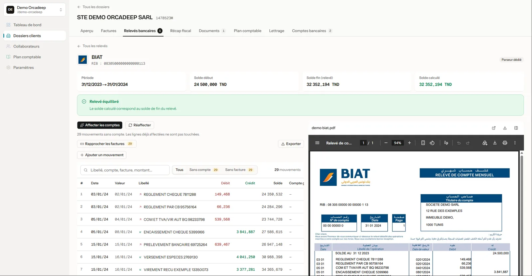Click the Solde column header
Image resolution: width=532 pixels, height=276 pixels.
point(278,183)
